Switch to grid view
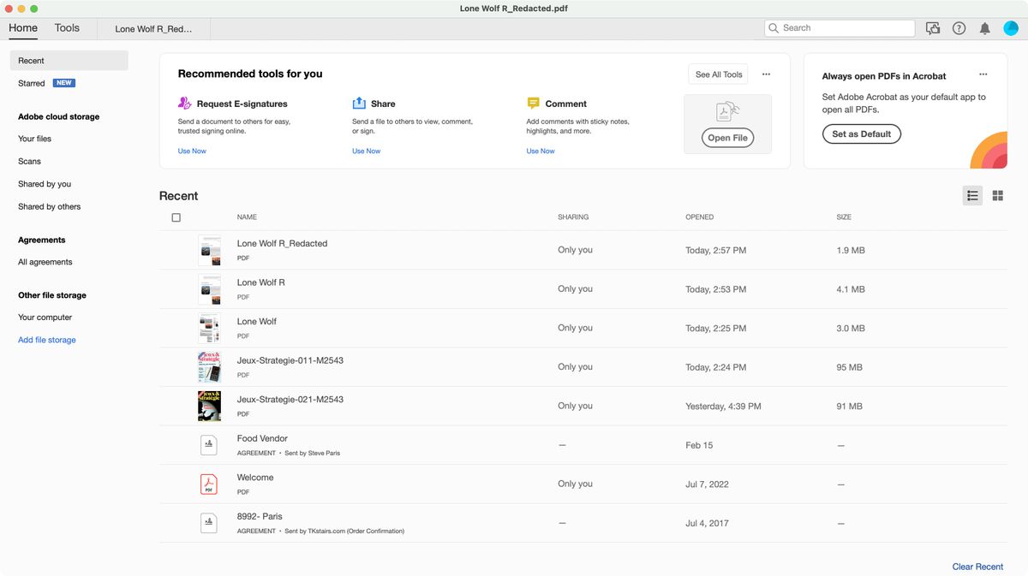 pyautogui.click(x=997, y=195)
